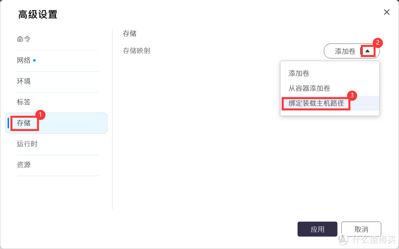Image resolution: width=399 pixels, height=249 pixels.
Task: Switch to the 命令 settings section
Action: pyautogui.click(x=23, y=39)
